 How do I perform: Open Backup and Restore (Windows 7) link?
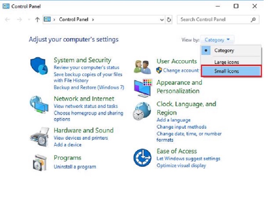coord(89,87)
